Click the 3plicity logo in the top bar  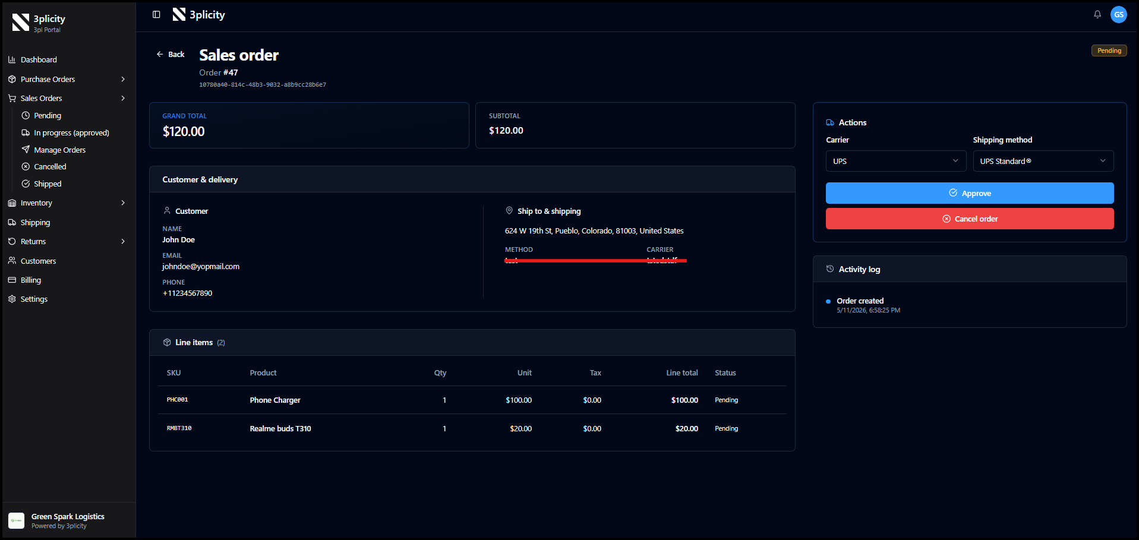(x=179, y=15)
